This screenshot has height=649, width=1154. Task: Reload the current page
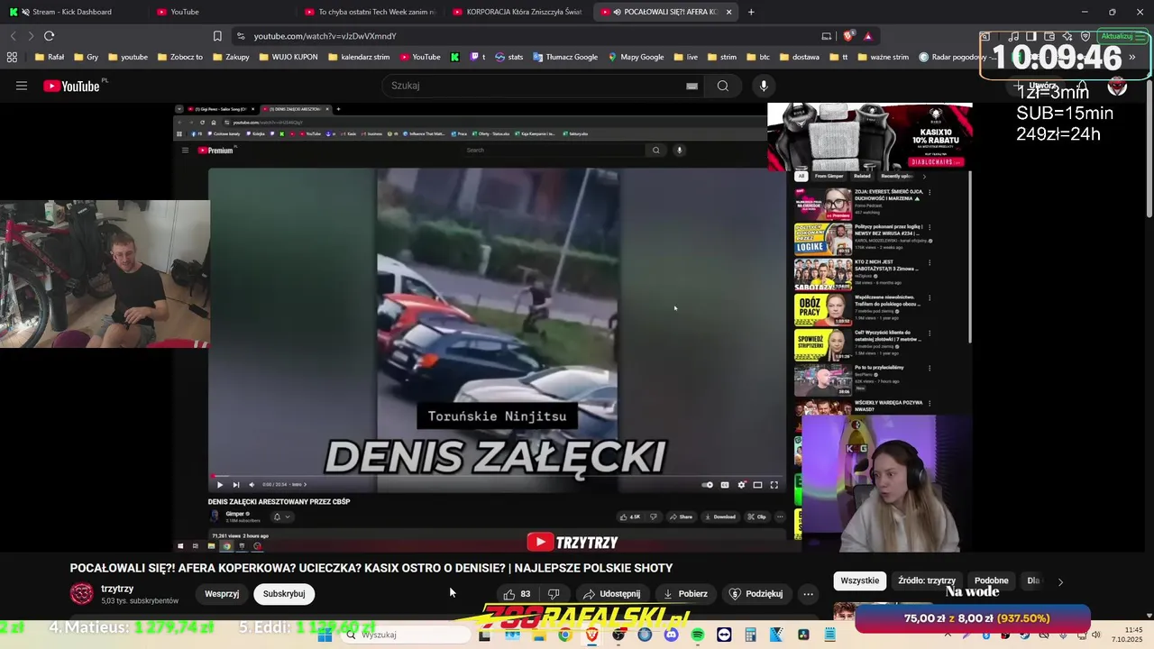[x=49, y=36]
